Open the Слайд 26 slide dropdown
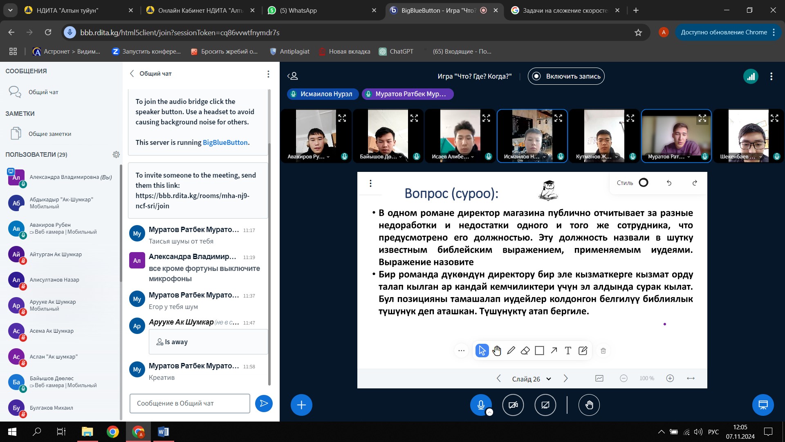 (532, 379)
